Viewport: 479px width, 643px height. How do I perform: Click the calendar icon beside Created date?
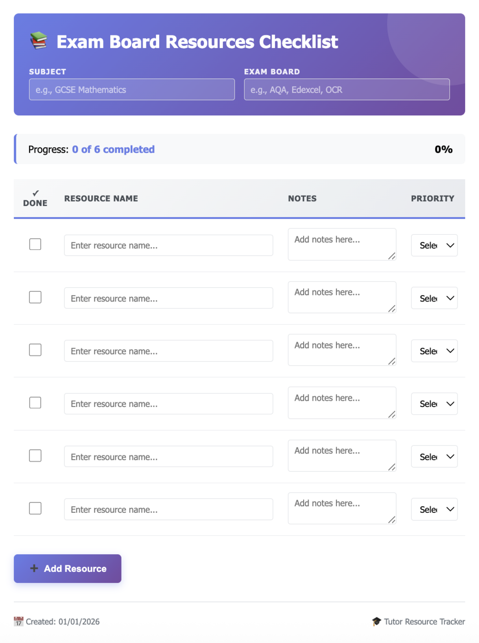(19, 622)
